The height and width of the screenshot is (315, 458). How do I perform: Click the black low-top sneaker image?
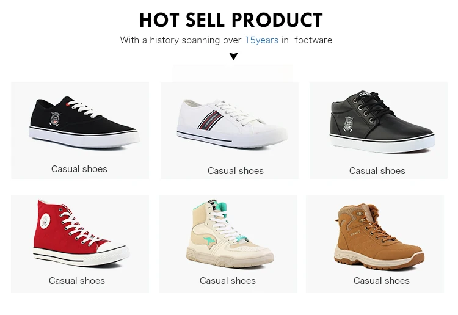(x=84, y=121)
